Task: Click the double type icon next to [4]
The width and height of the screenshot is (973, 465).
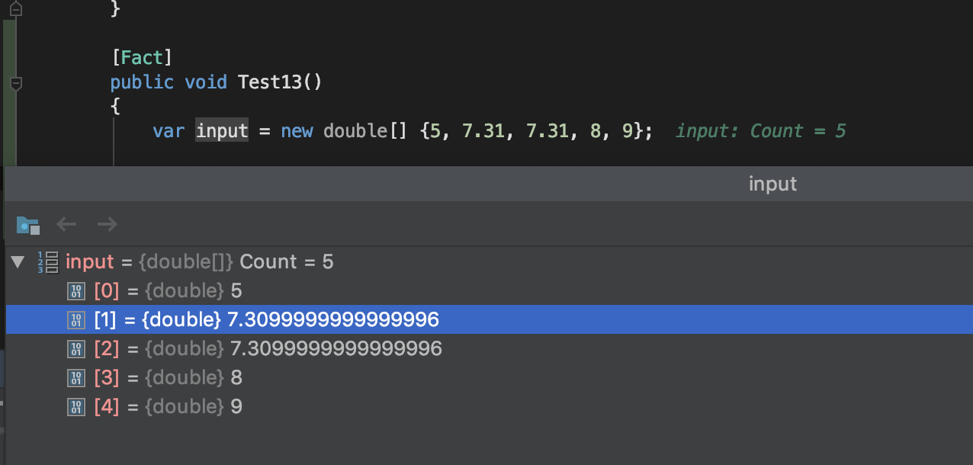Action: click(x=75, y=406)
